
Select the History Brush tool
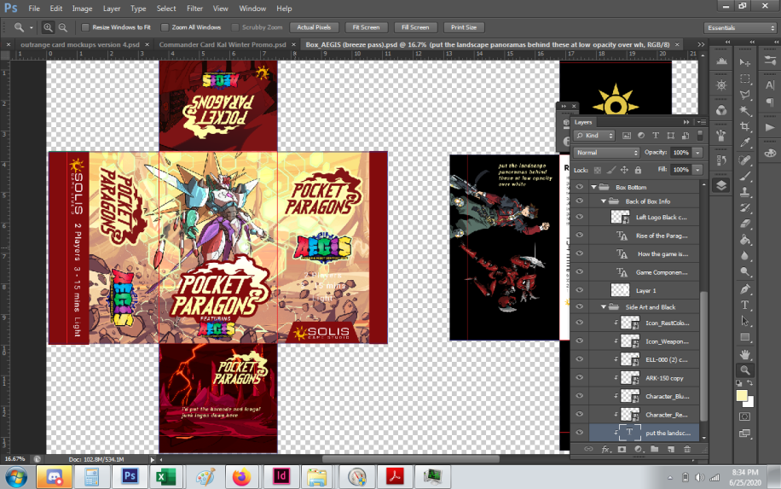[744, 208]
